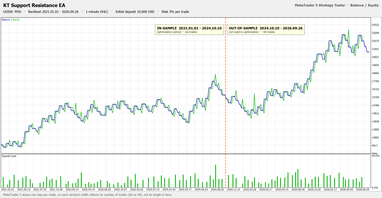Screen dimensions: 382x198
Task: Click the x-axis date label 2022.10.07
Action: 120,189
